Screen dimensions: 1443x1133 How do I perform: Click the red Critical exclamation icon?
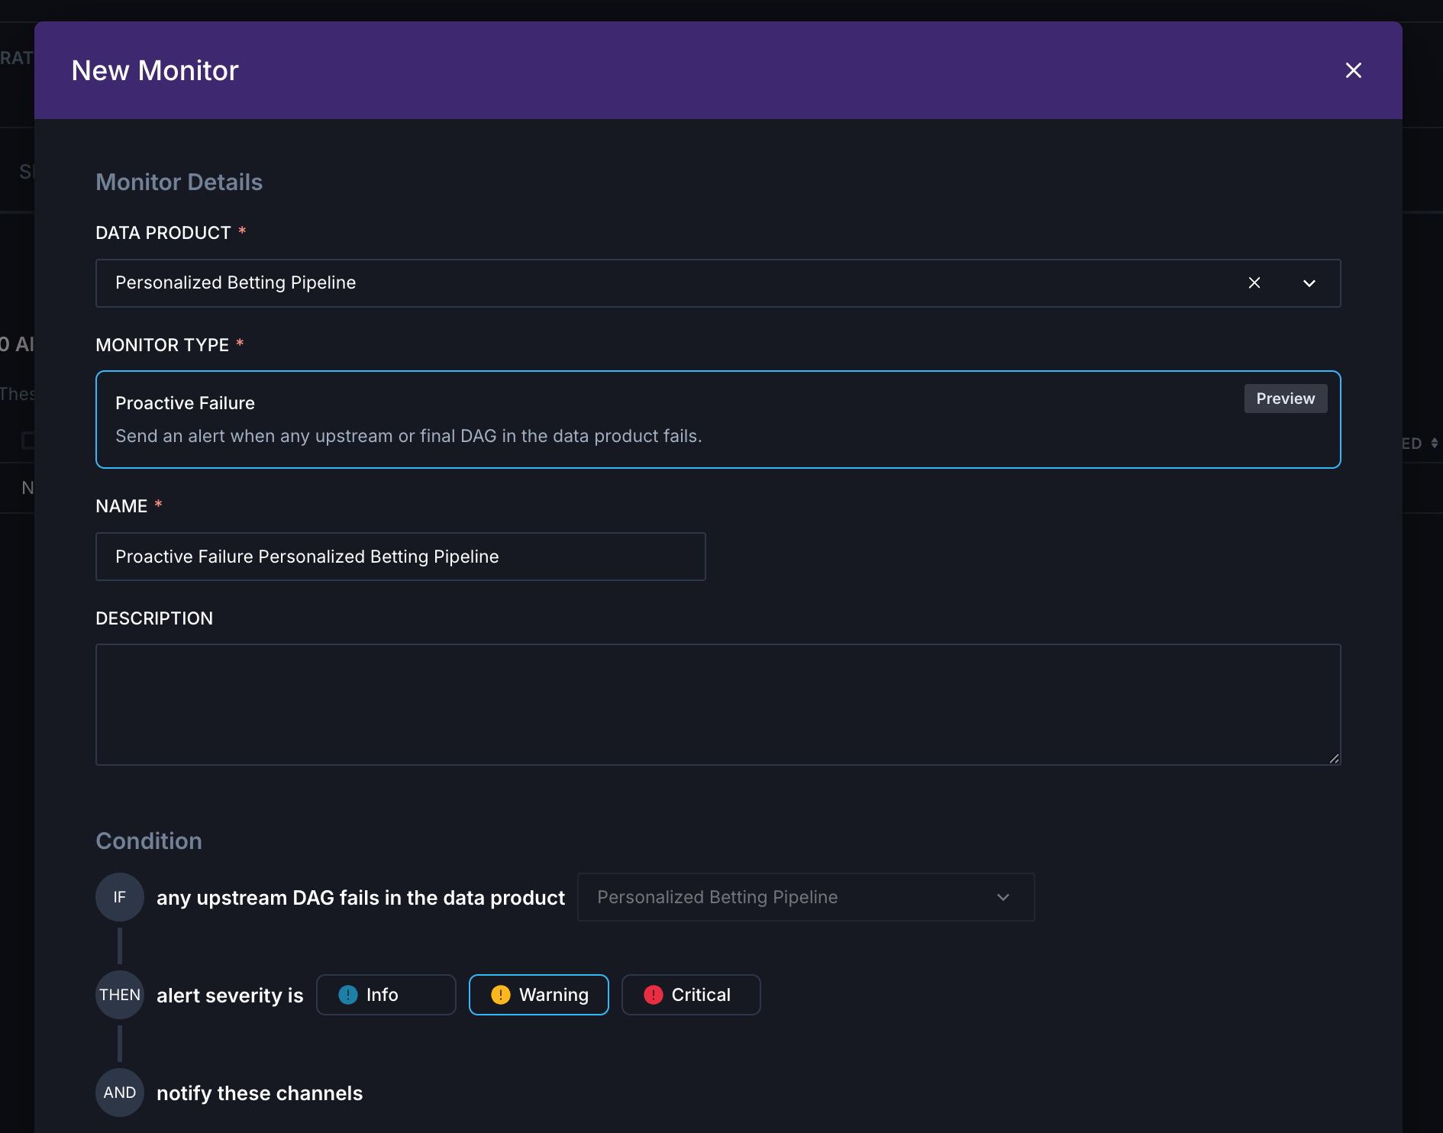(653, 994)
